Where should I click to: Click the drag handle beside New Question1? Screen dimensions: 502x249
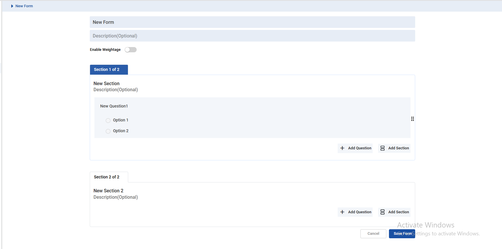pyautogui.click(x=412, y=119)
